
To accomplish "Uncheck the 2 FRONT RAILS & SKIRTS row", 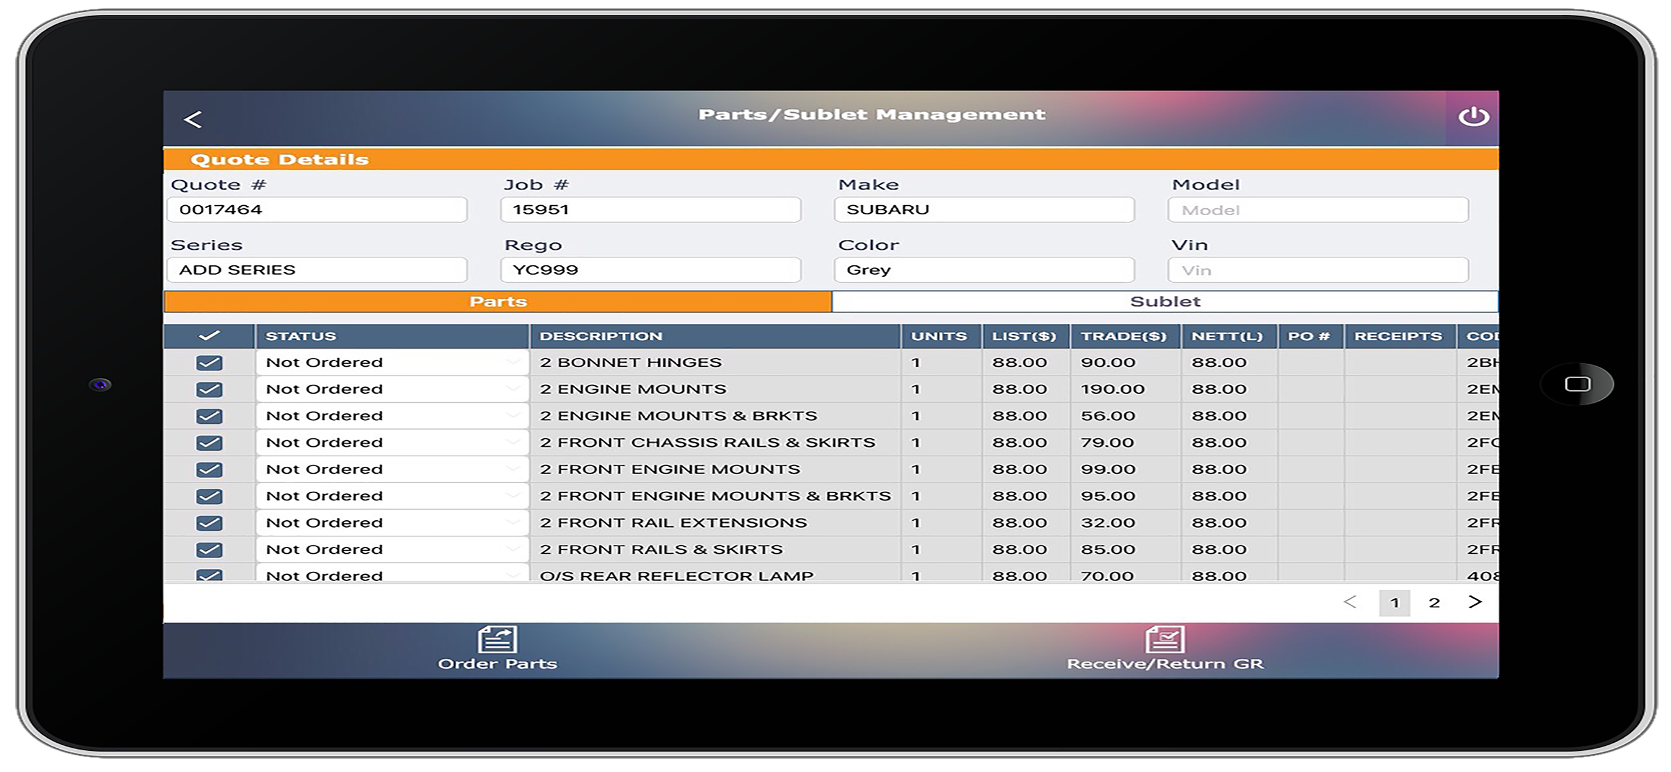I will point(209,550).
